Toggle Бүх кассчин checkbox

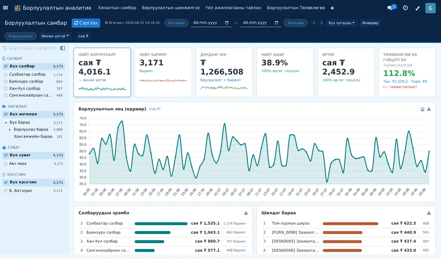coord(6,183)
